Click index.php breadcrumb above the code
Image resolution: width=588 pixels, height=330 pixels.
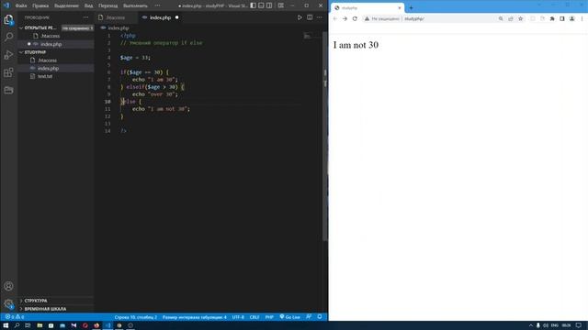[119, 28]
